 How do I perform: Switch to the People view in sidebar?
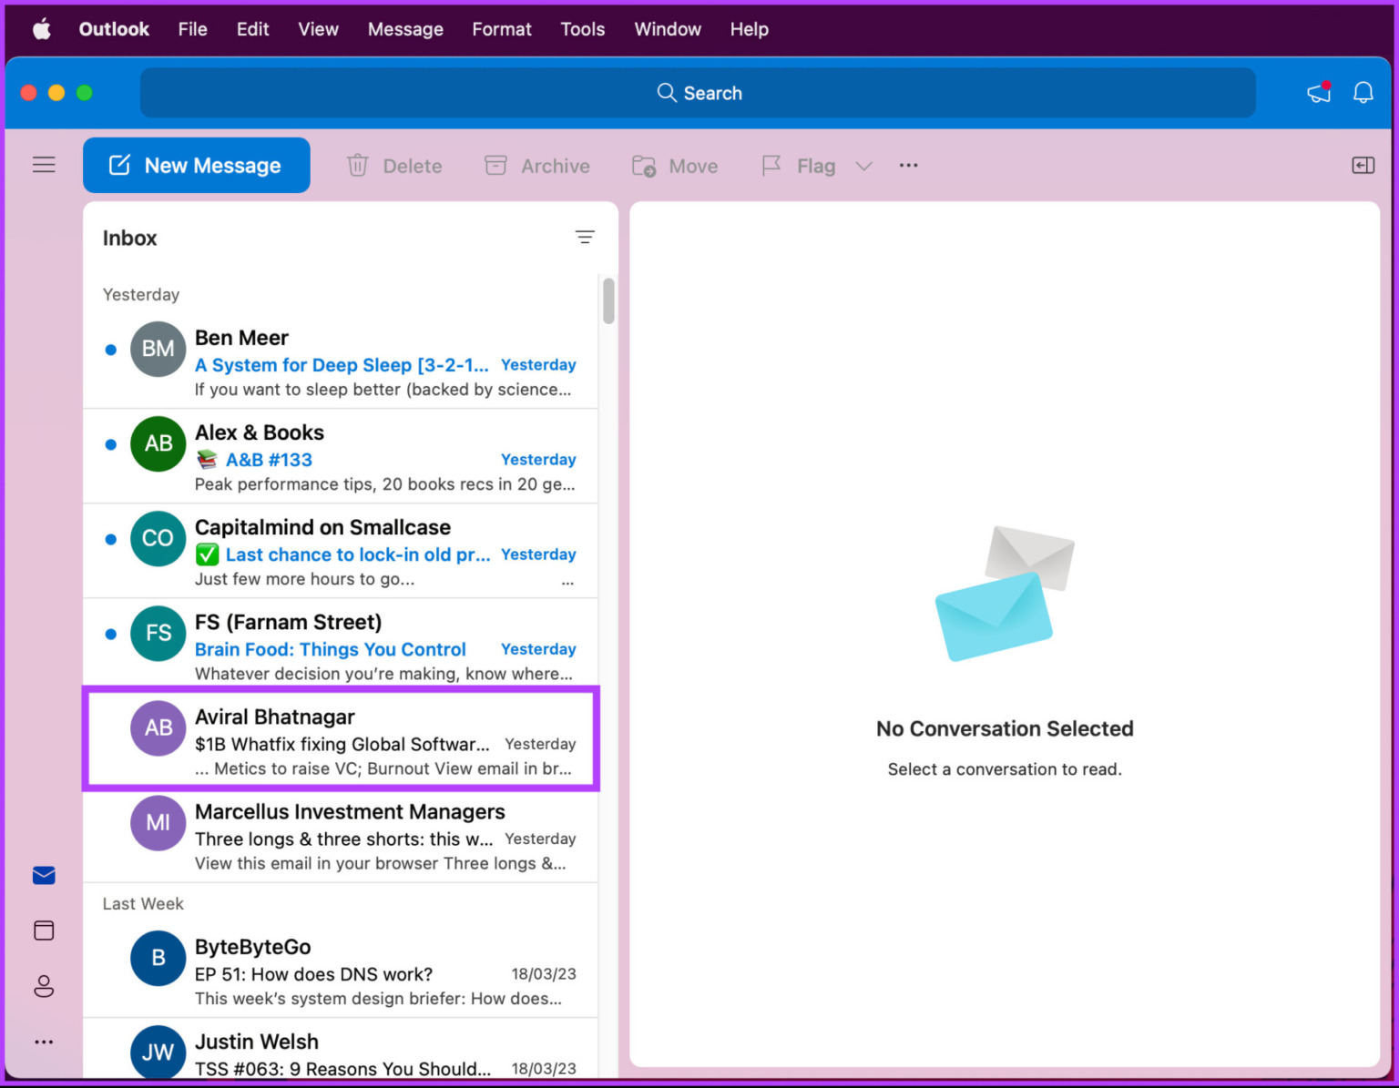coord(43,986)
